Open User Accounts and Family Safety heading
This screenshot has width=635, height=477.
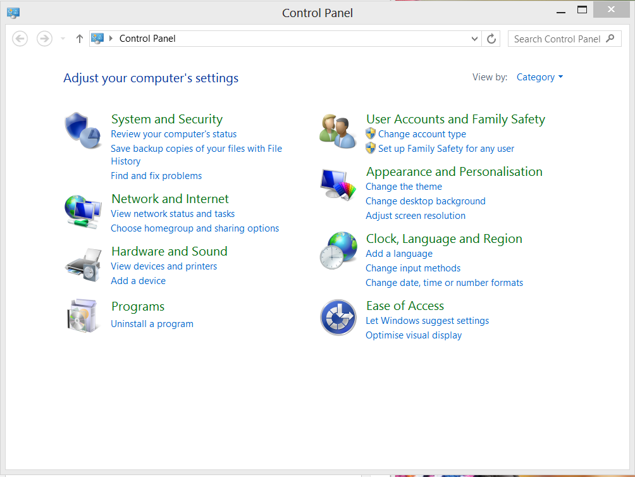pos(455,119)
